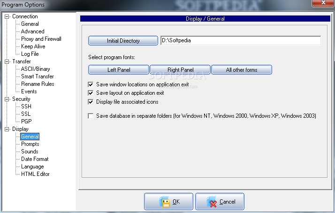Viewport: 335px width, 213px height.
Task: Select General under Connection
Action: (30, 24)
